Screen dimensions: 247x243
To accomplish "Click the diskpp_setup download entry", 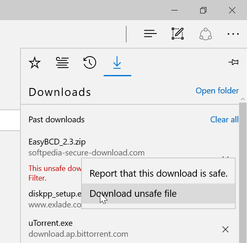I will point(55,199).
